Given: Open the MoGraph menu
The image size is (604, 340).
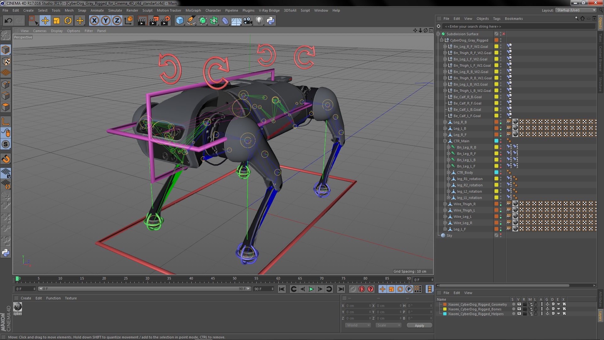Looking at the screenshot, I should click(193, 10).
